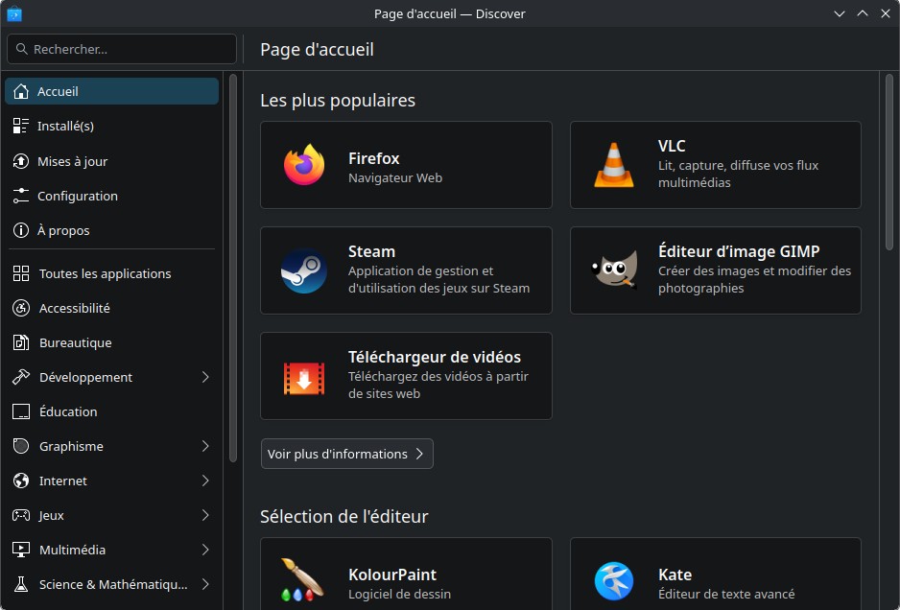Click the Internet globe icon
900x610 pixels.
21,481
